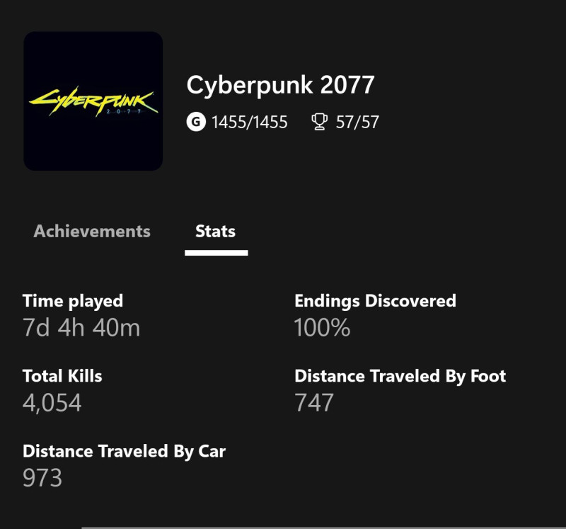Click the white underline beneath Stats

pyautogui.click(x=216, y=252)
